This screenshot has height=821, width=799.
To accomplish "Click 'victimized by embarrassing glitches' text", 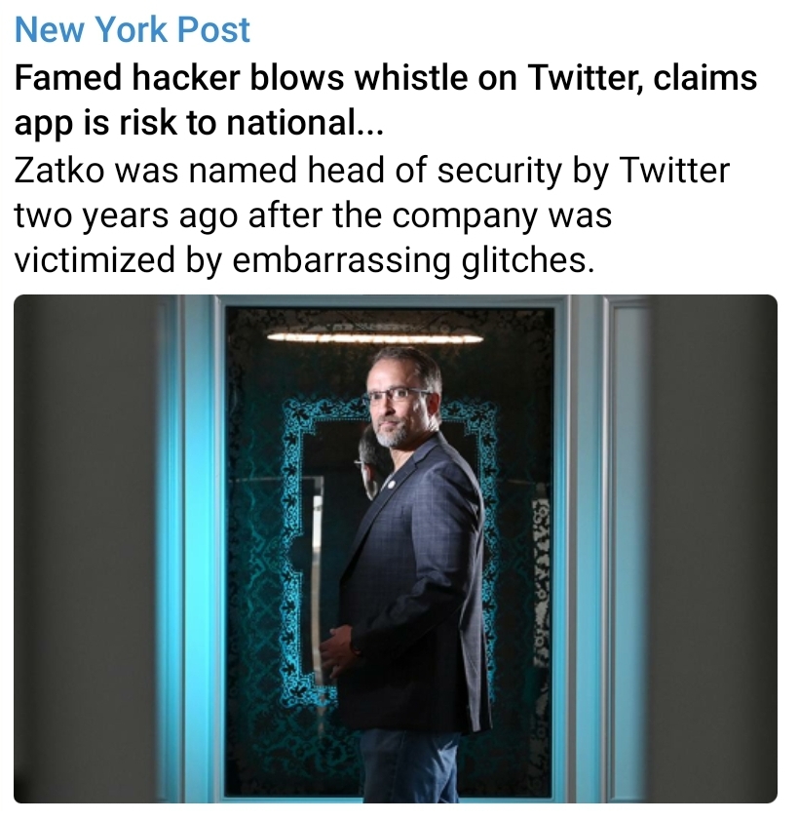I will 305,260.
